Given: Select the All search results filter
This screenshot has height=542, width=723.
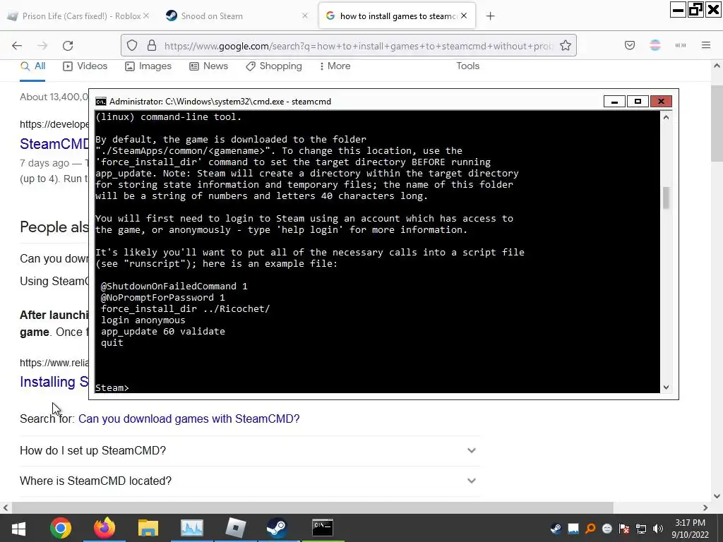Looking at the screenshot, I should 32,66.
